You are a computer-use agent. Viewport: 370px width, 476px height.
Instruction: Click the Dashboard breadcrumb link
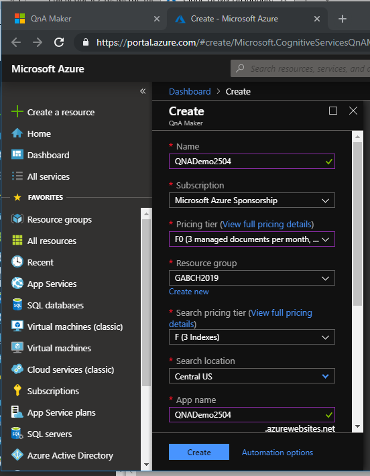pos(190,91)
